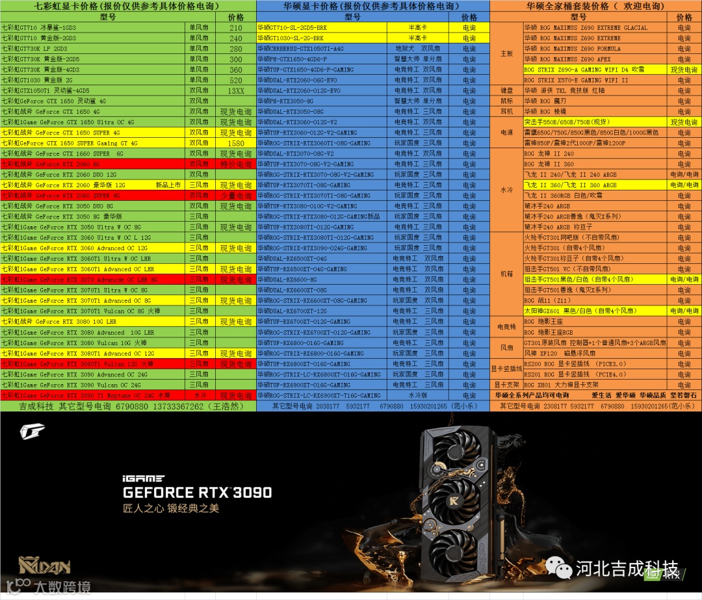
Task: Select the 华硕显卡价格 table header
Action: click(x=373, y=6)
